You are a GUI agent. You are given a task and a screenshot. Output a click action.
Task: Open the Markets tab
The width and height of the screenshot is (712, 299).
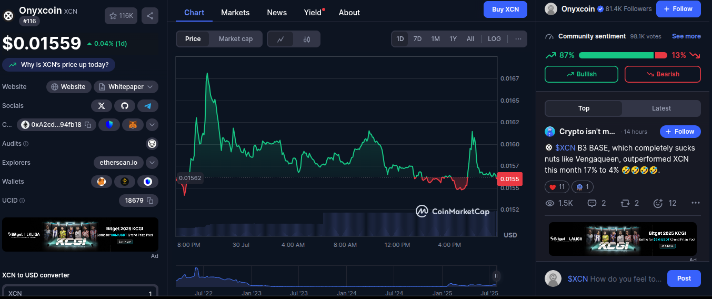[x=235, y=13]
